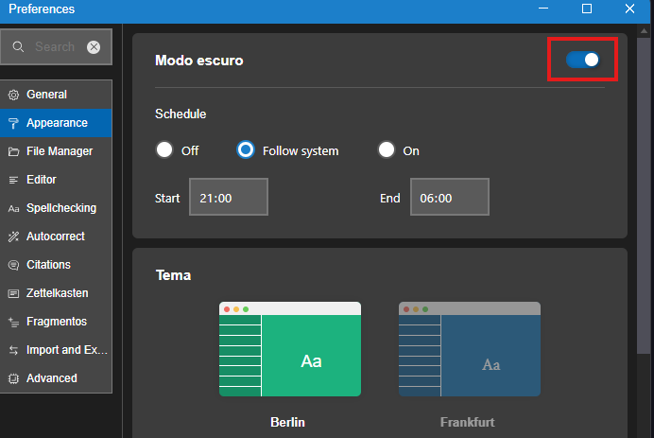Clear the search field with X icon
Image resolution: width=654 pixels, height=438 pixels.
pyautogui.click(x=94, y=47)
